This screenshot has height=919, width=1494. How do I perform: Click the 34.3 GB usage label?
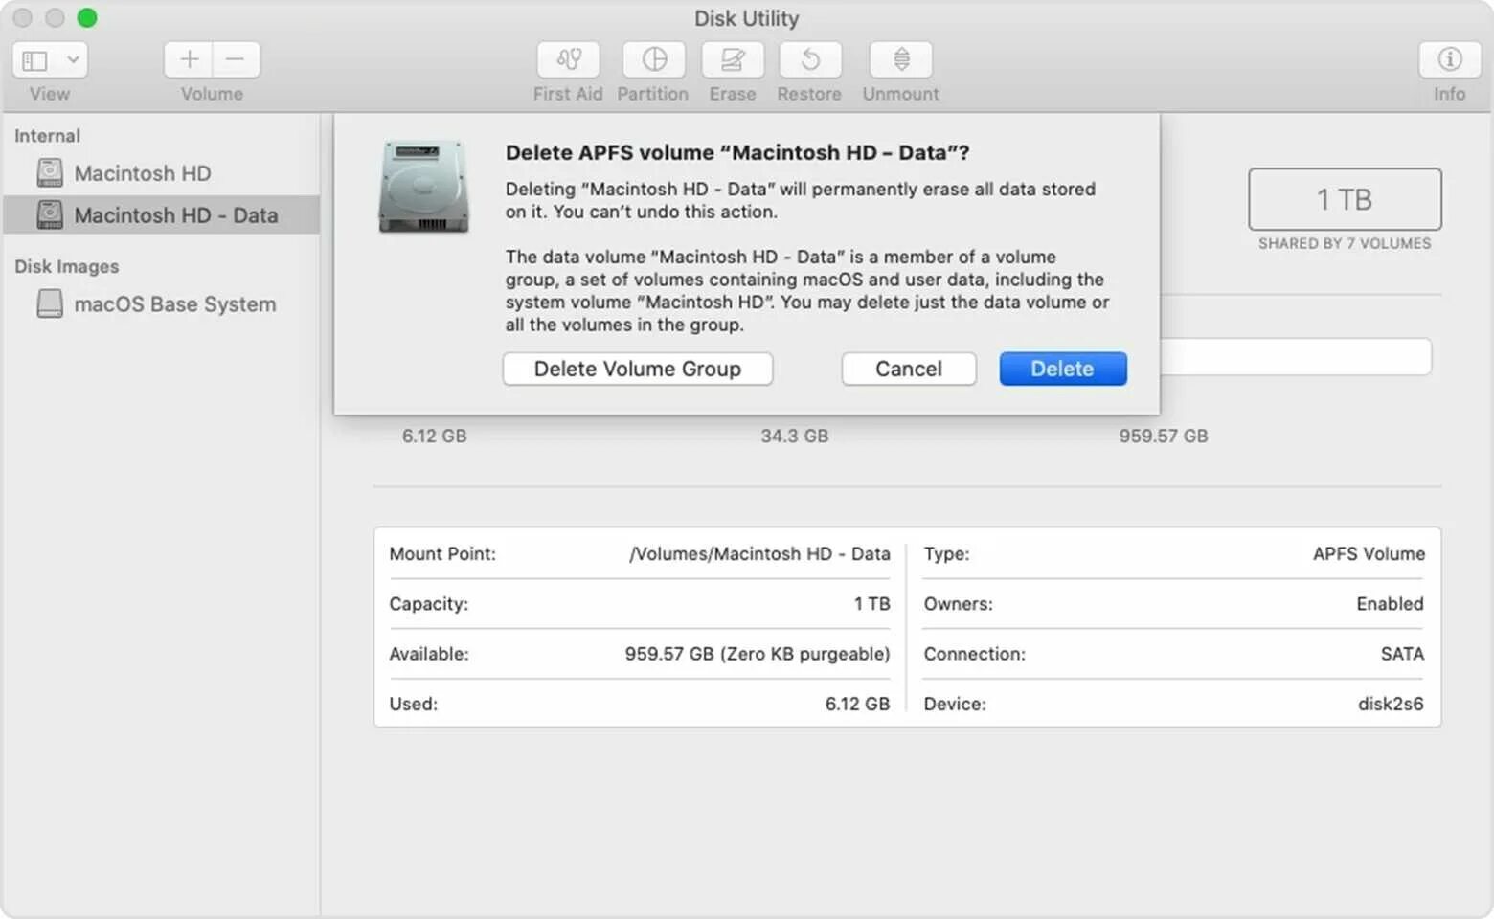[x=795, y=437]
